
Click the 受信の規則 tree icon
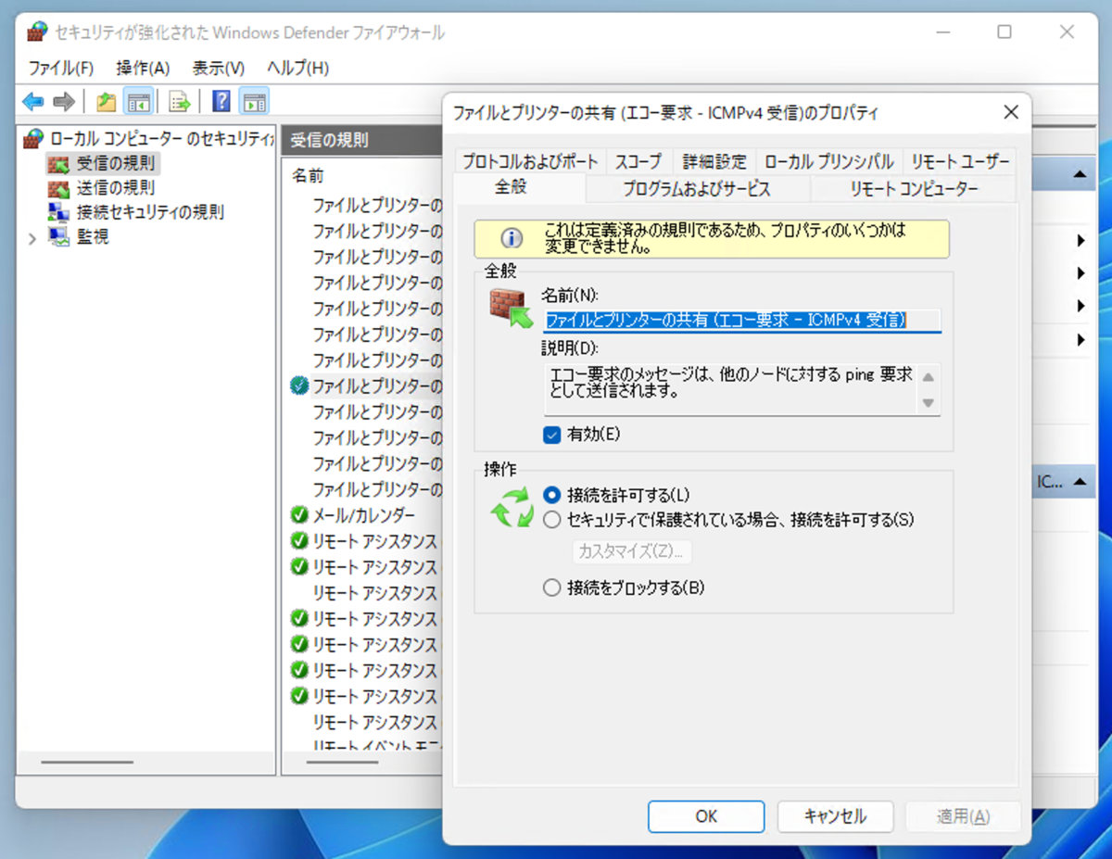pos(59,164)
